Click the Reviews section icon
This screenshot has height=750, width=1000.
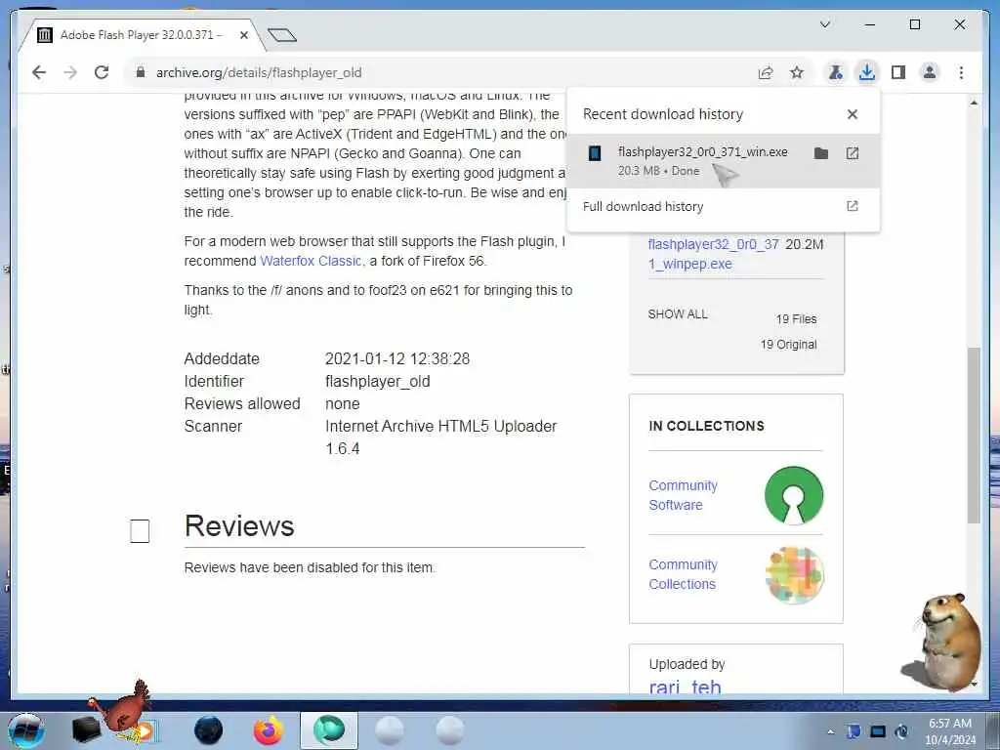click(140, 530)
